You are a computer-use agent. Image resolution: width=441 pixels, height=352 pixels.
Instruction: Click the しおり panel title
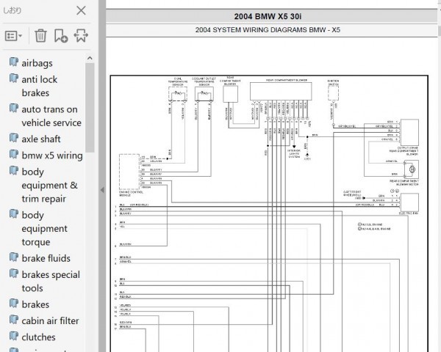[12, 11]
